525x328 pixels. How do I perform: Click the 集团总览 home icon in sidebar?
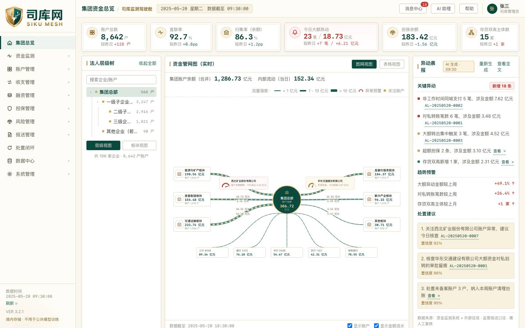tap(9, 43)
